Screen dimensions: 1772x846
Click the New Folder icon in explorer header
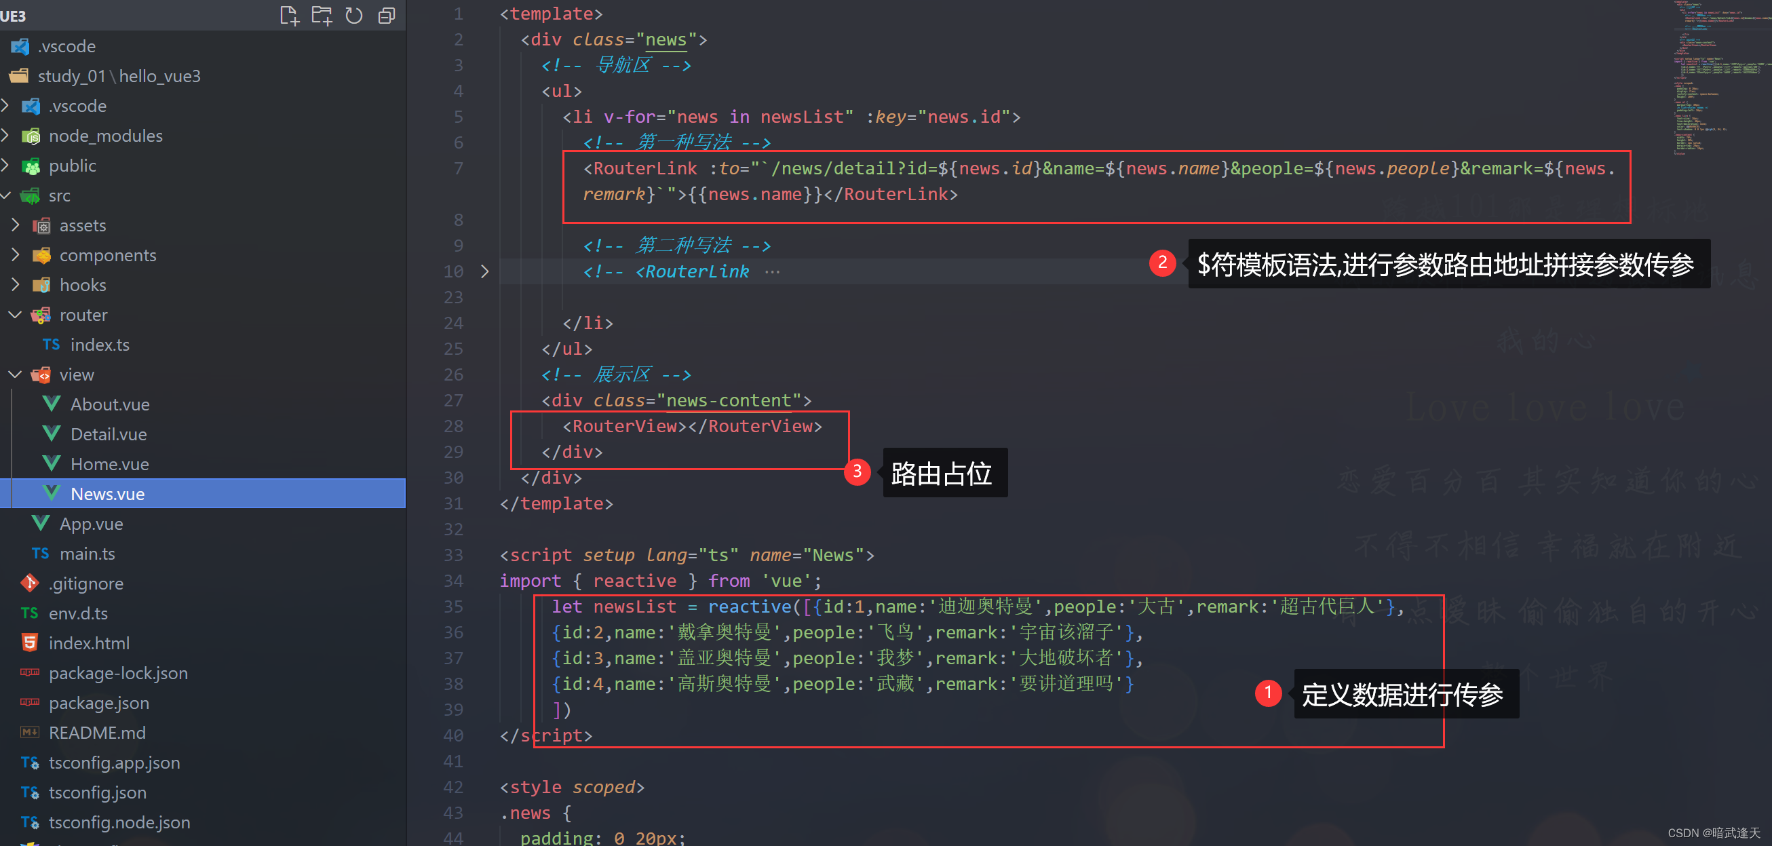322,15
